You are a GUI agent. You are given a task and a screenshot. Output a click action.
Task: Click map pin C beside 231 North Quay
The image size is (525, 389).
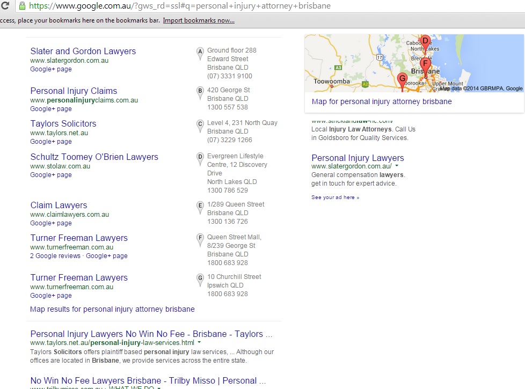(x=200, y=126)
